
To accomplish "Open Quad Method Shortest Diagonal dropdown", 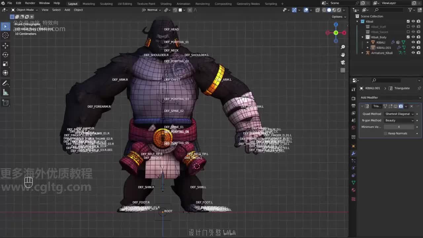I will tap(399, 114).
